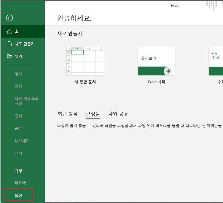
Task: Open the 새 통합 문서 blank template
Action: pyautogui.click(x=85, y=61)
